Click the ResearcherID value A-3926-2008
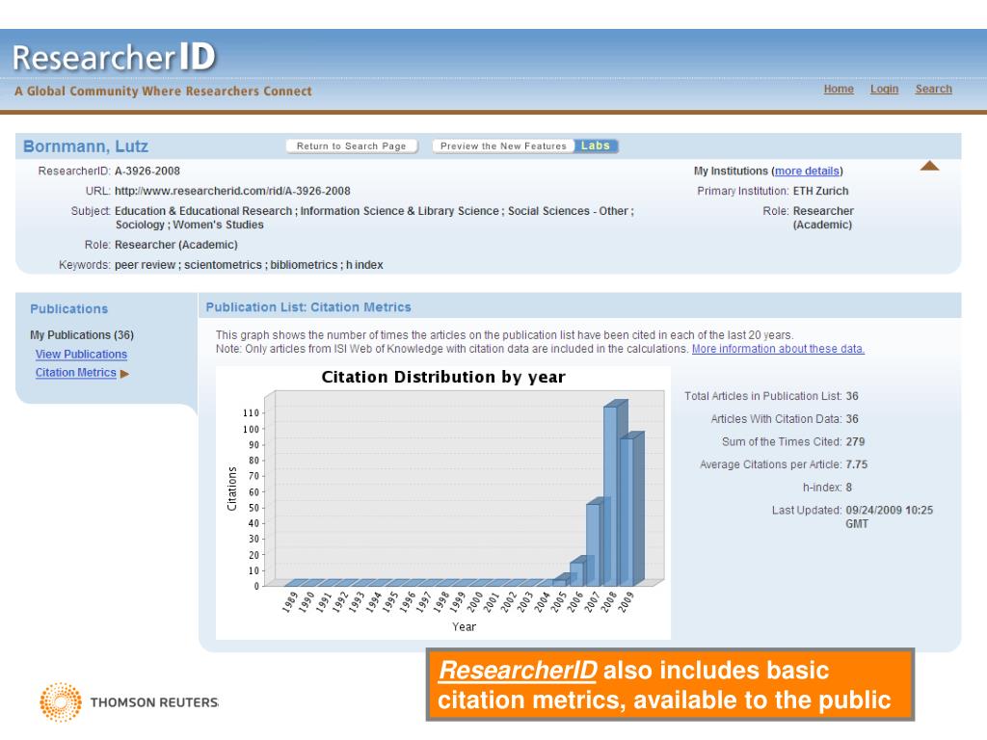Image resolution: width=987 pixels, height=740 pixels. click(x=147, y=172)
